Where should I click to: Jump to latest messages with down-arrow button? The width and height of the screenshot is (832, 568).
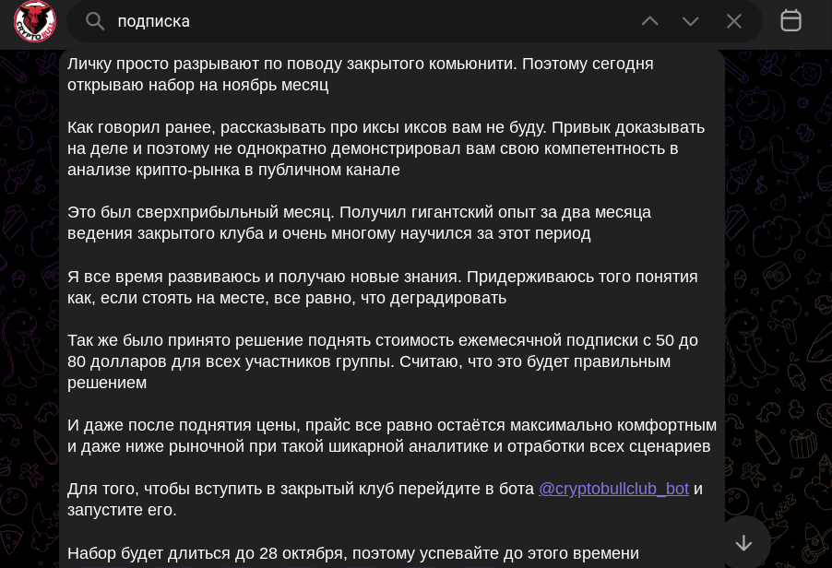(x=744, y=542)
